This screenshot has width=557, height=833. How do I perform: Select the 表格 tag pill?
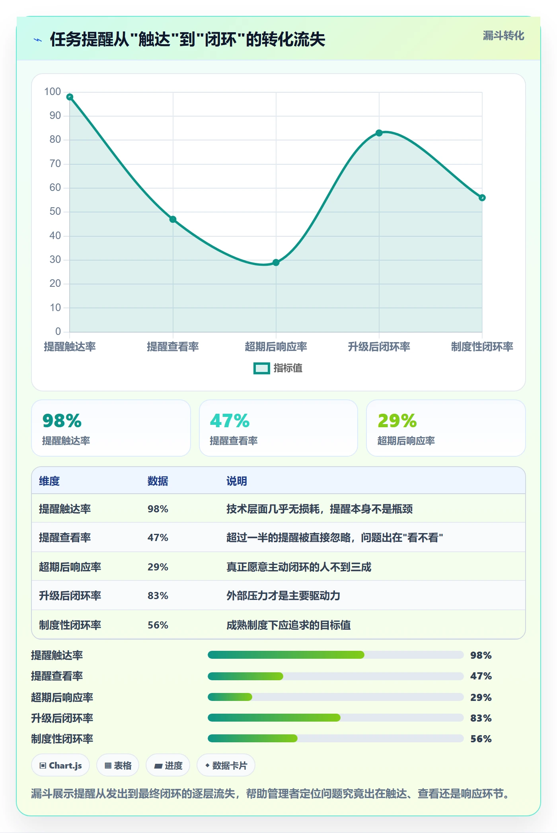coord(118,765)
